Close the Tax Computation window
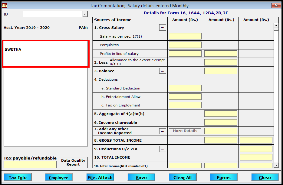Screen dimensions: 283x185 tap(276, 5)
